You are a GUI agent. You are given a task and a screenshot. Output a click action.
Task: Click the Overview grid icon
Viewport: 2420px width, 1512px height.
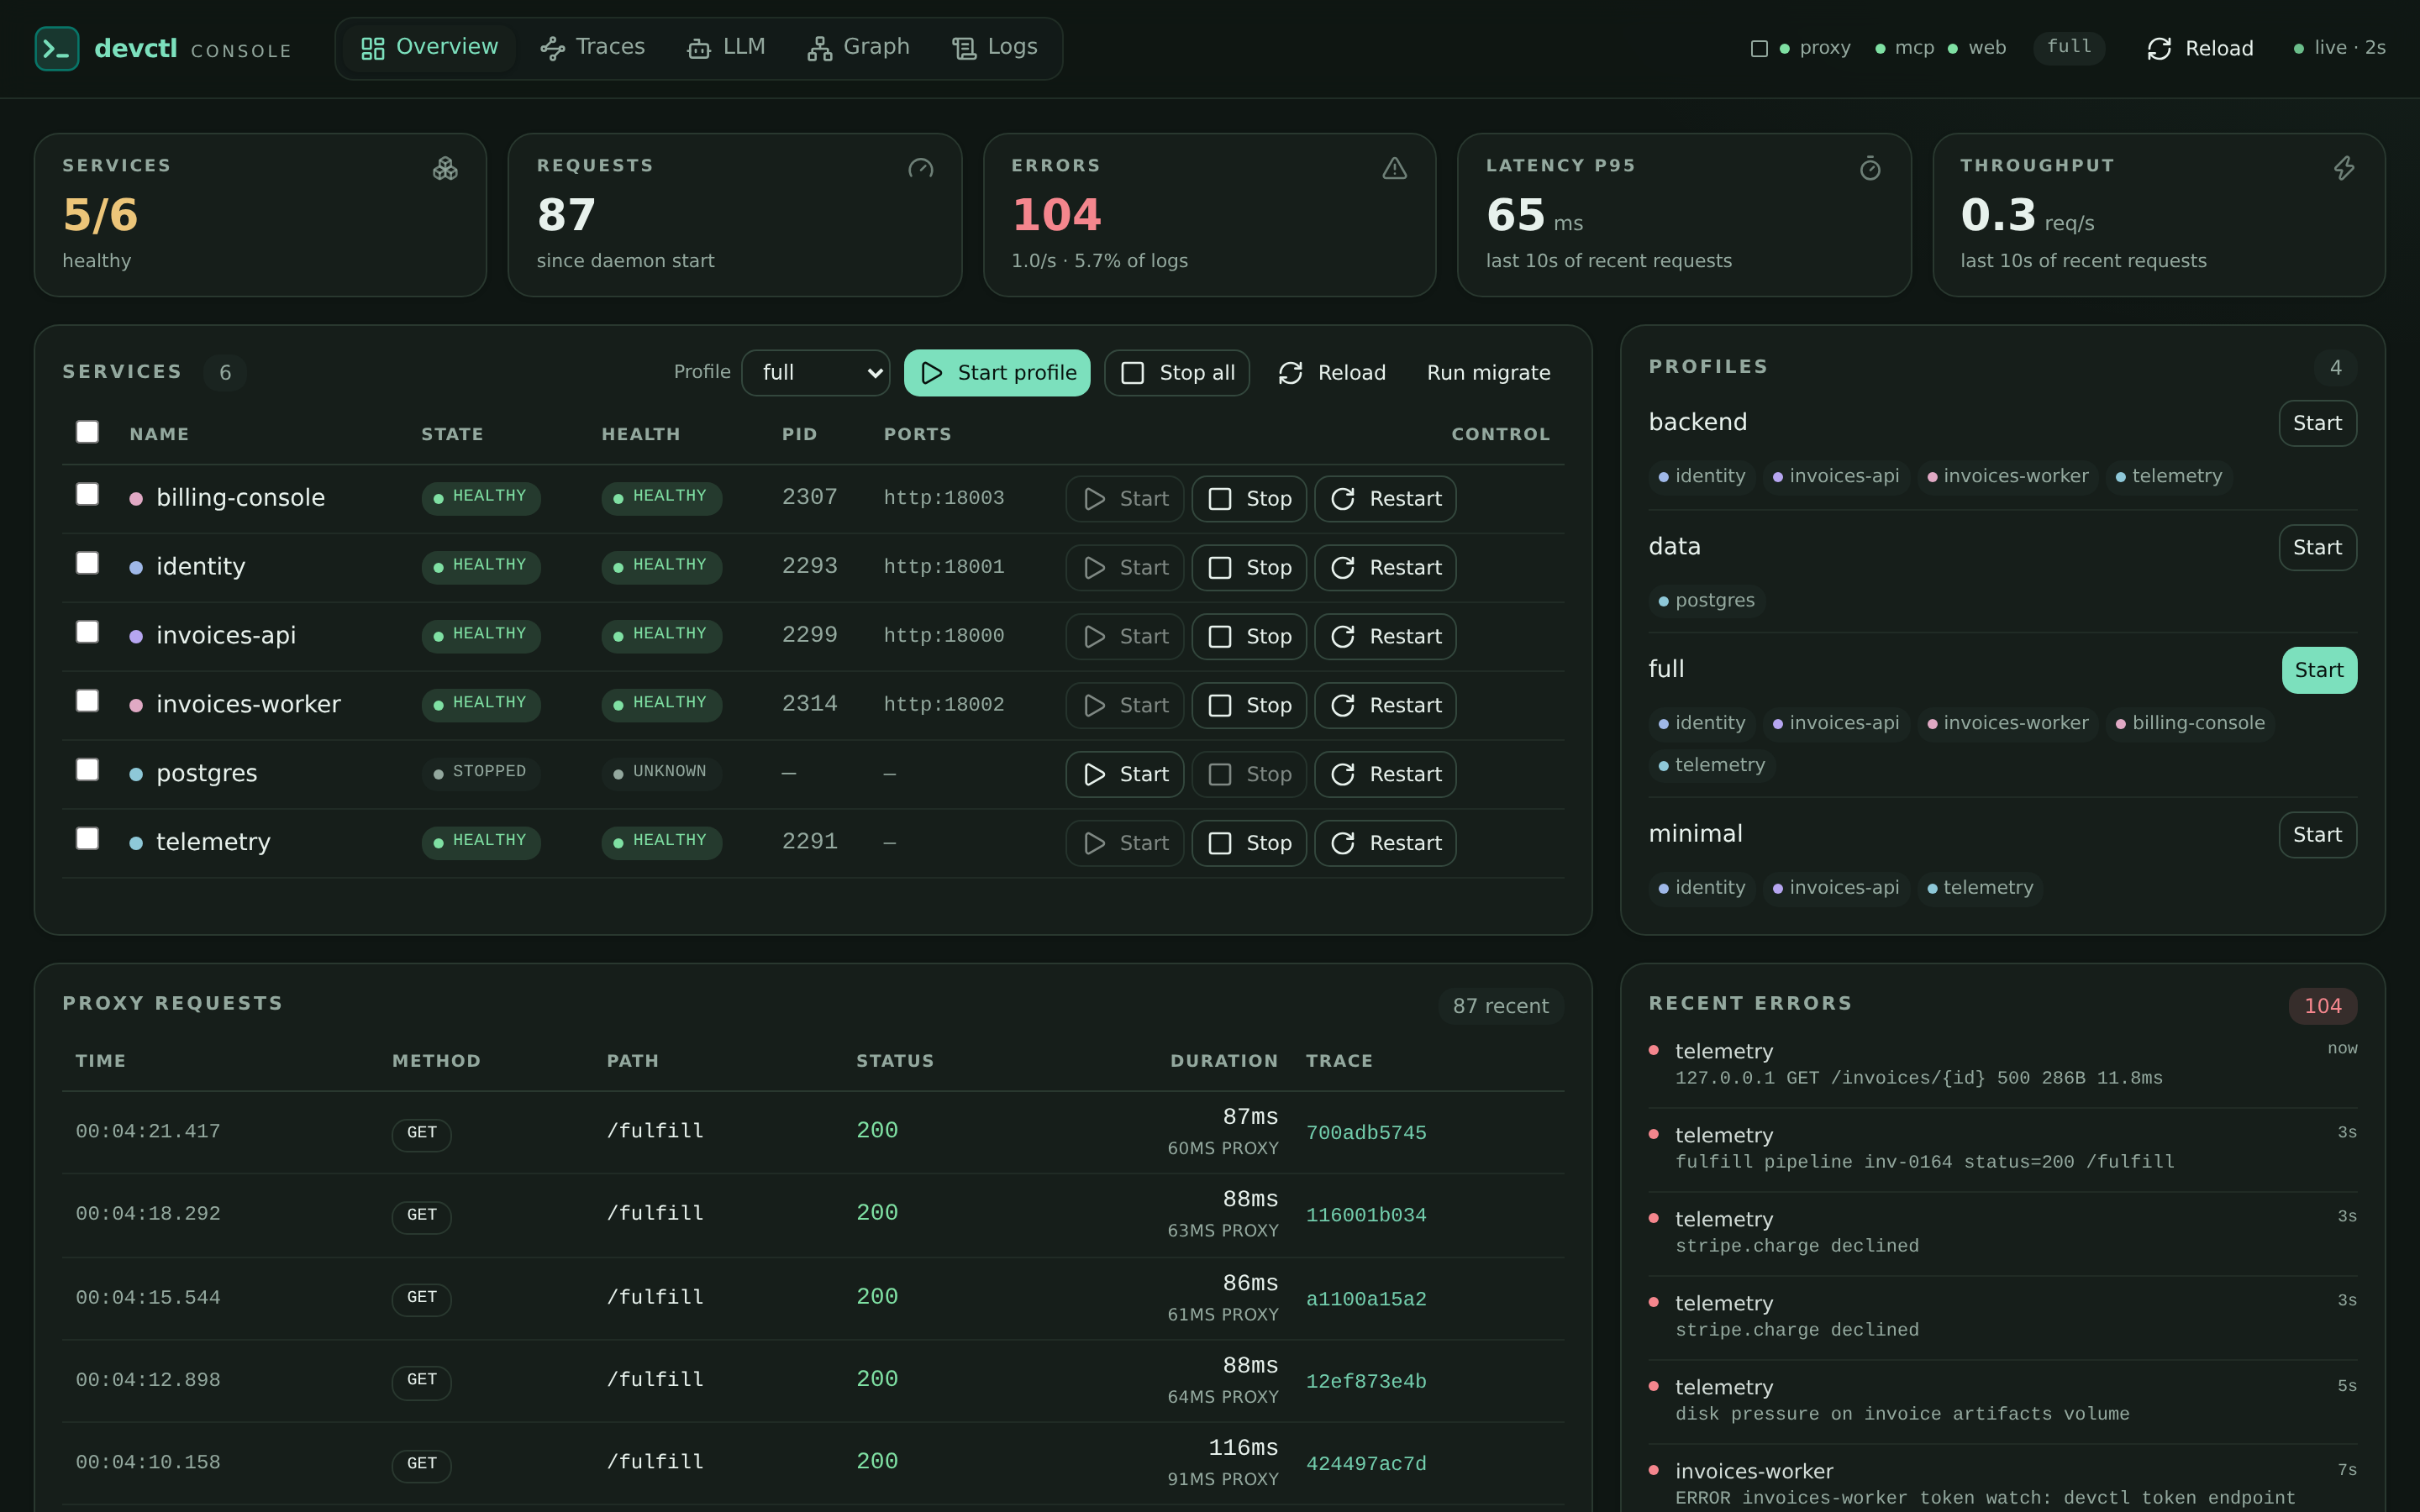tap(372, 48)
